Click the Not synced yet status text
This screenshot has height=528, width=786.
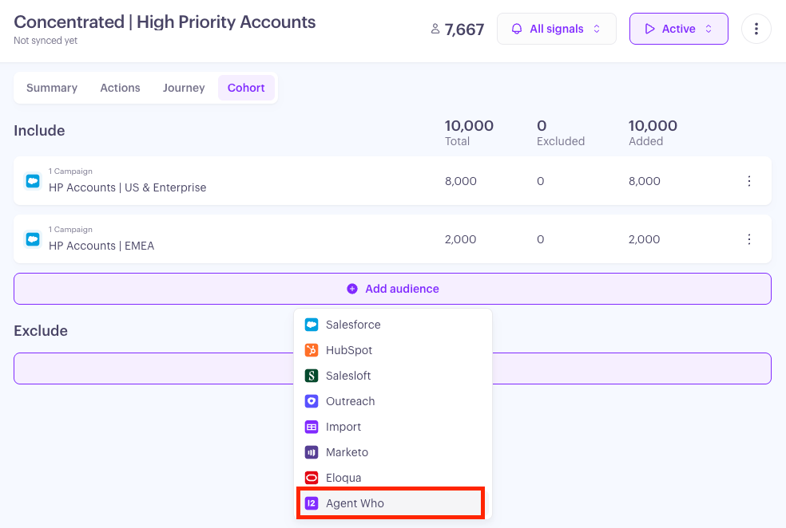tap(46, 41)
